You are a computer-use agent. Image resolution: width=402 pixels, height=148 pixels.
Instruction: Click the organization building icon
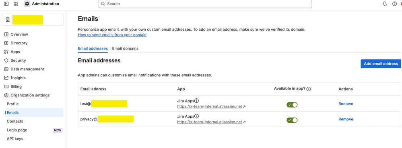[x=8, y=20]
